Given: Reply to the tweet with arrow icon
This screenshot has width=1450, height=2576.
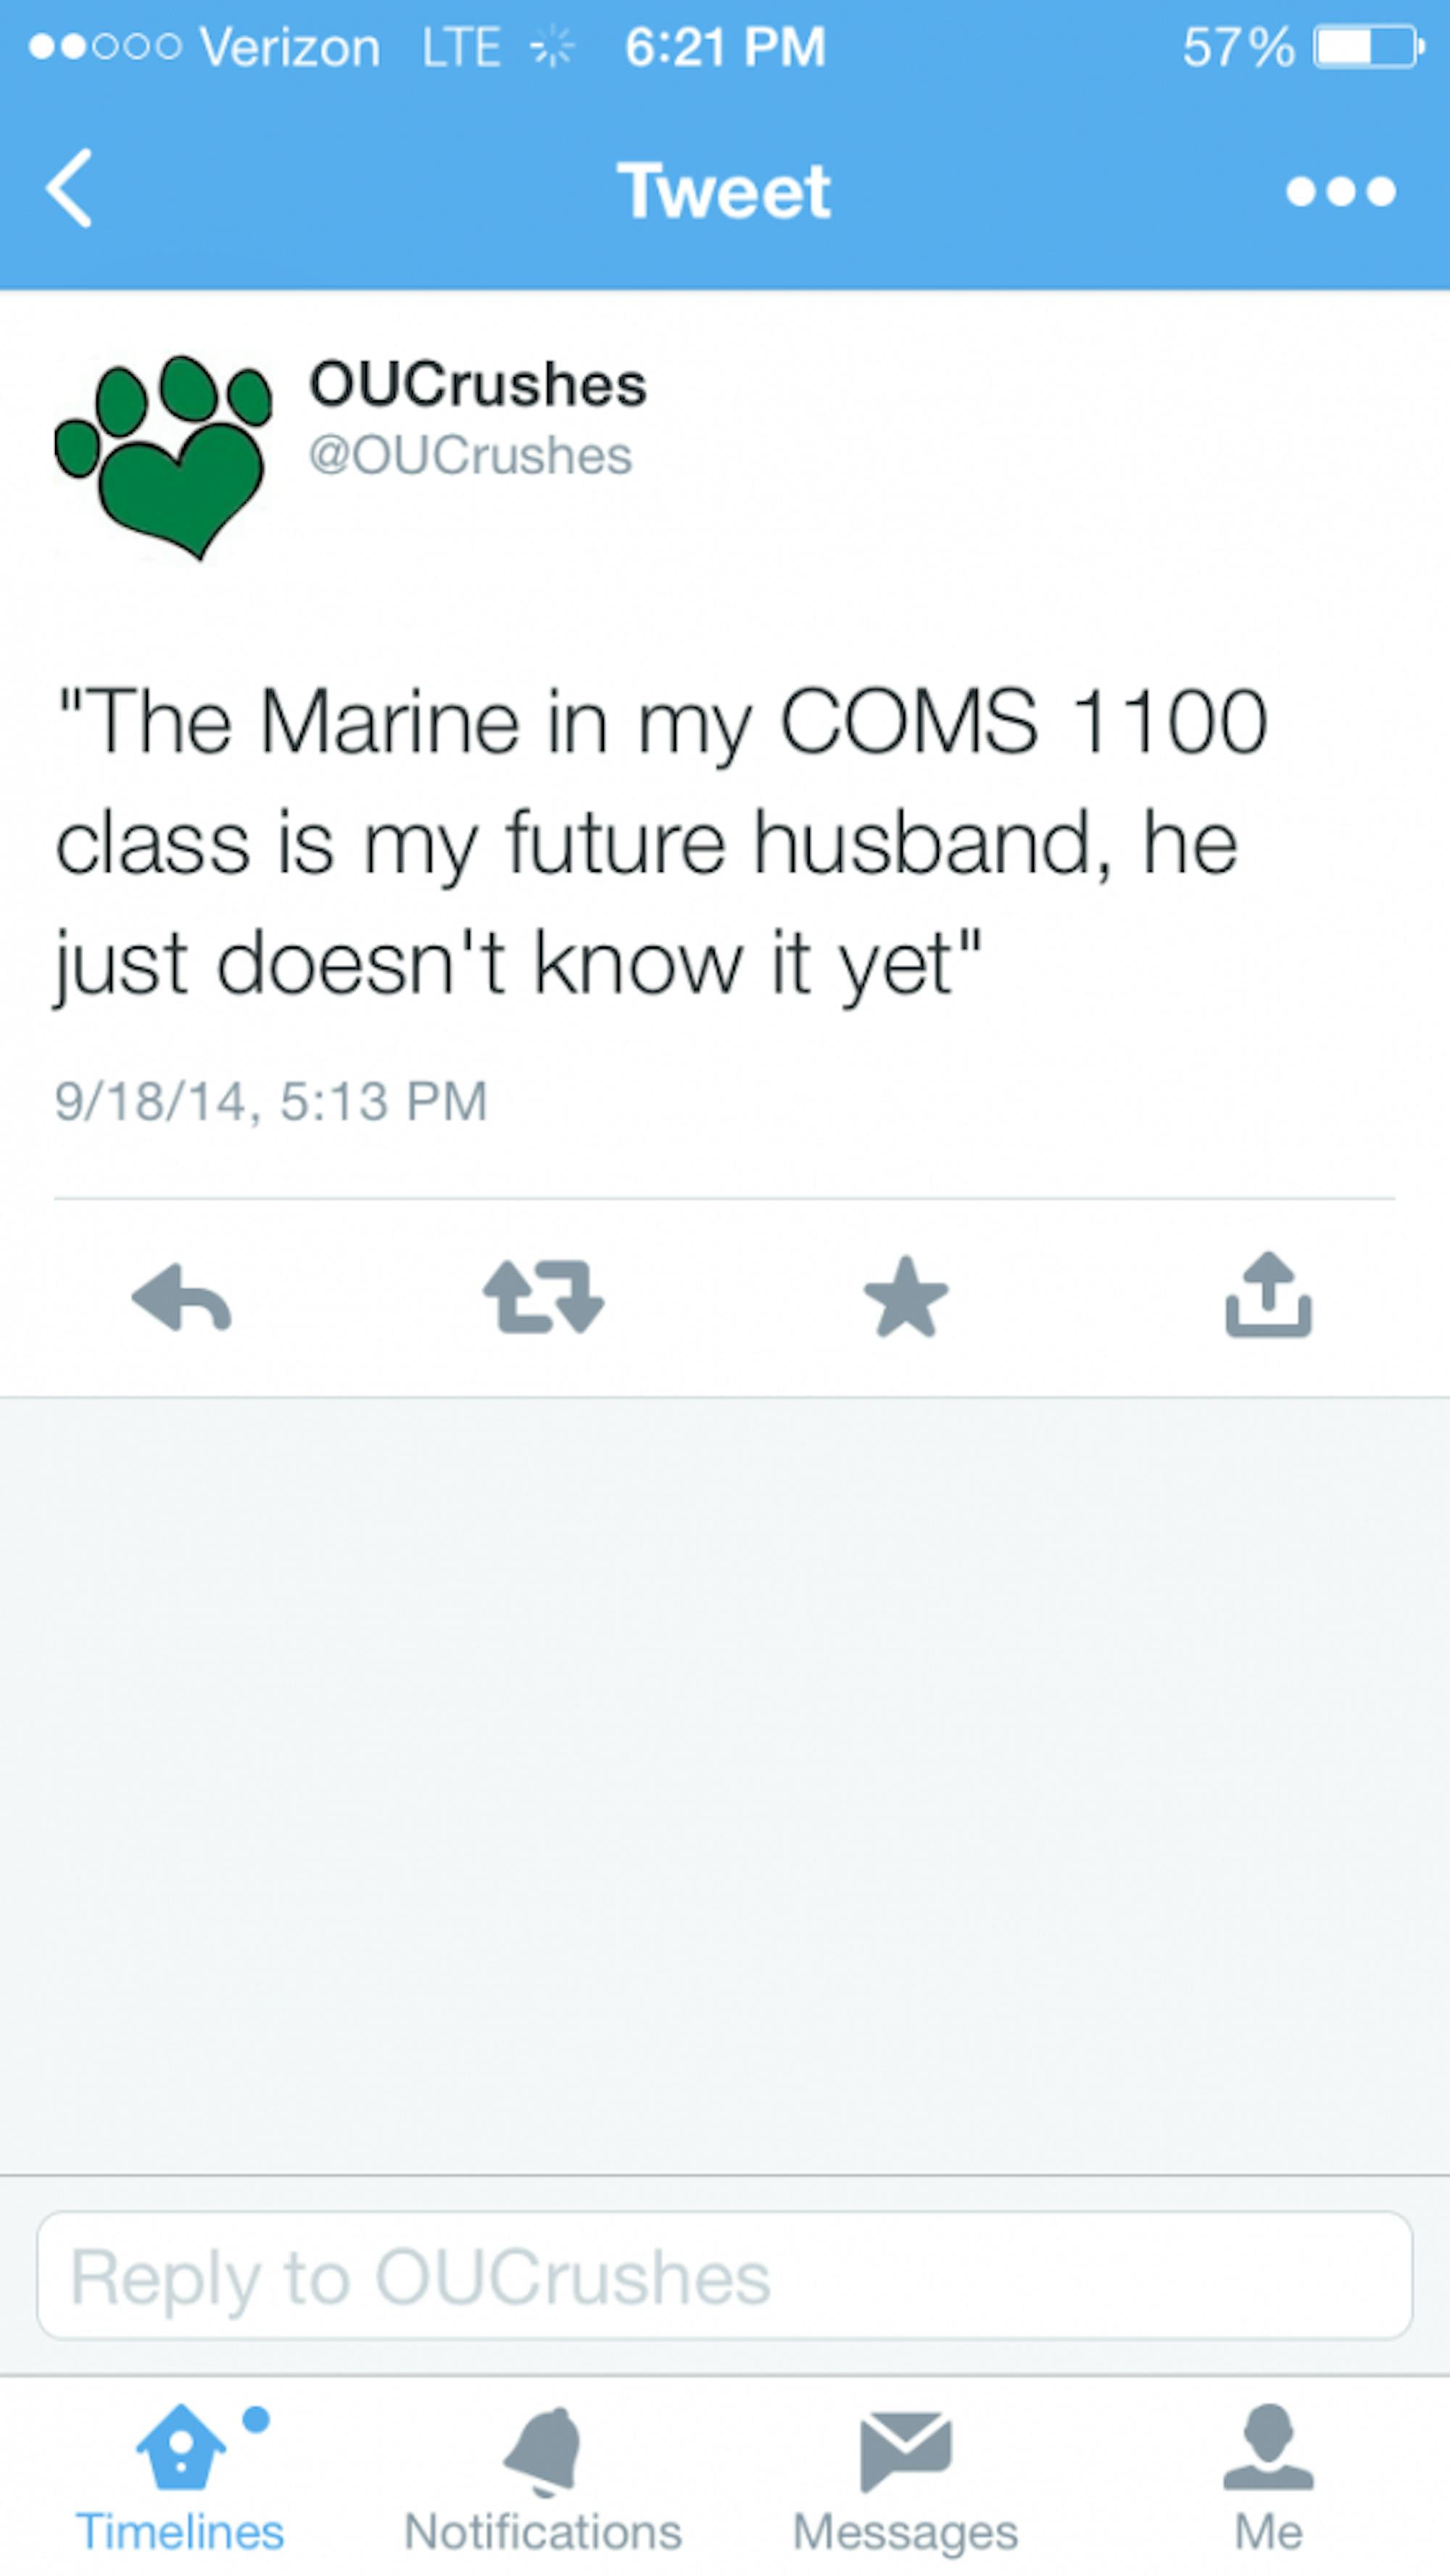Looking at the screenshot, I should coord(182,1298).
